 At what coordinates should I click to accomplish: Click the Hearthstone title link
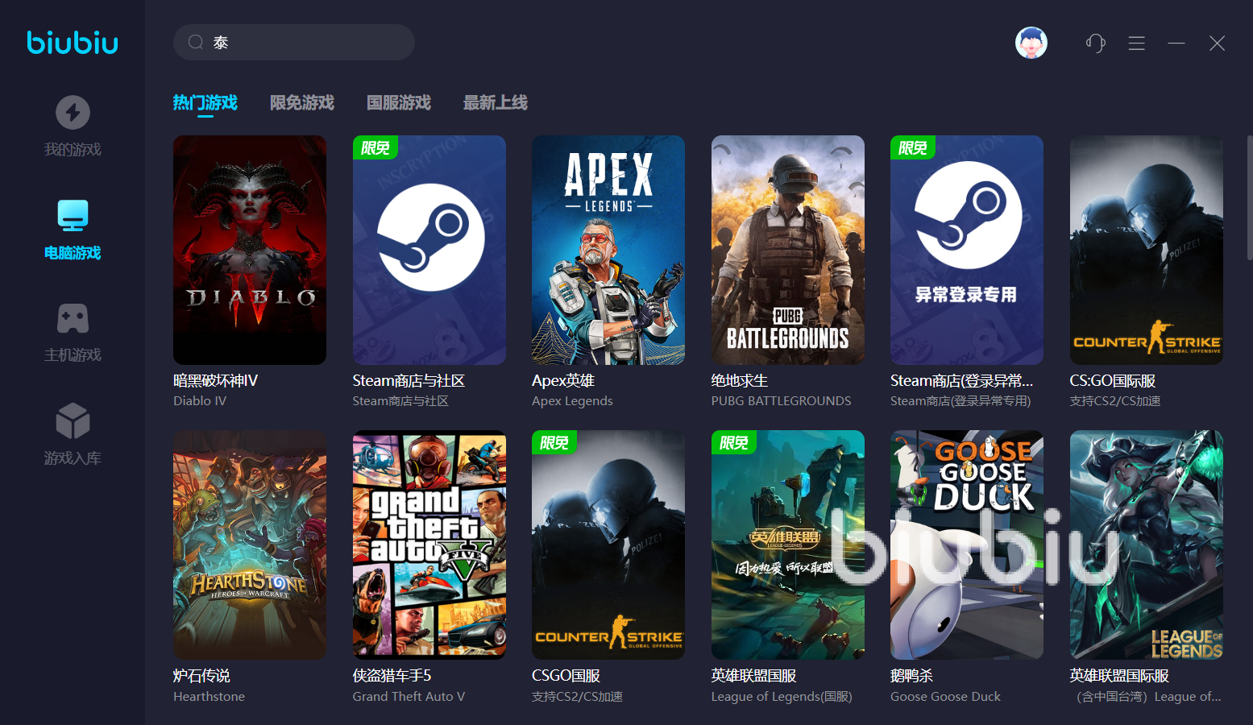[x=201, y=675]
